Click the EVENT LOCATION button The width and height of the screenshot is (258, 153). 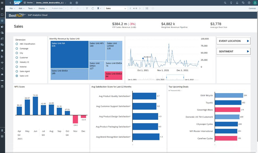coord(234,41)
